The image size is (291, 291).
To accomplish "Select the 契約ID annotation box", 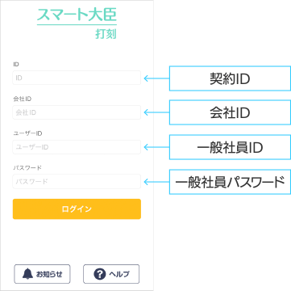I will coord(230,78).
